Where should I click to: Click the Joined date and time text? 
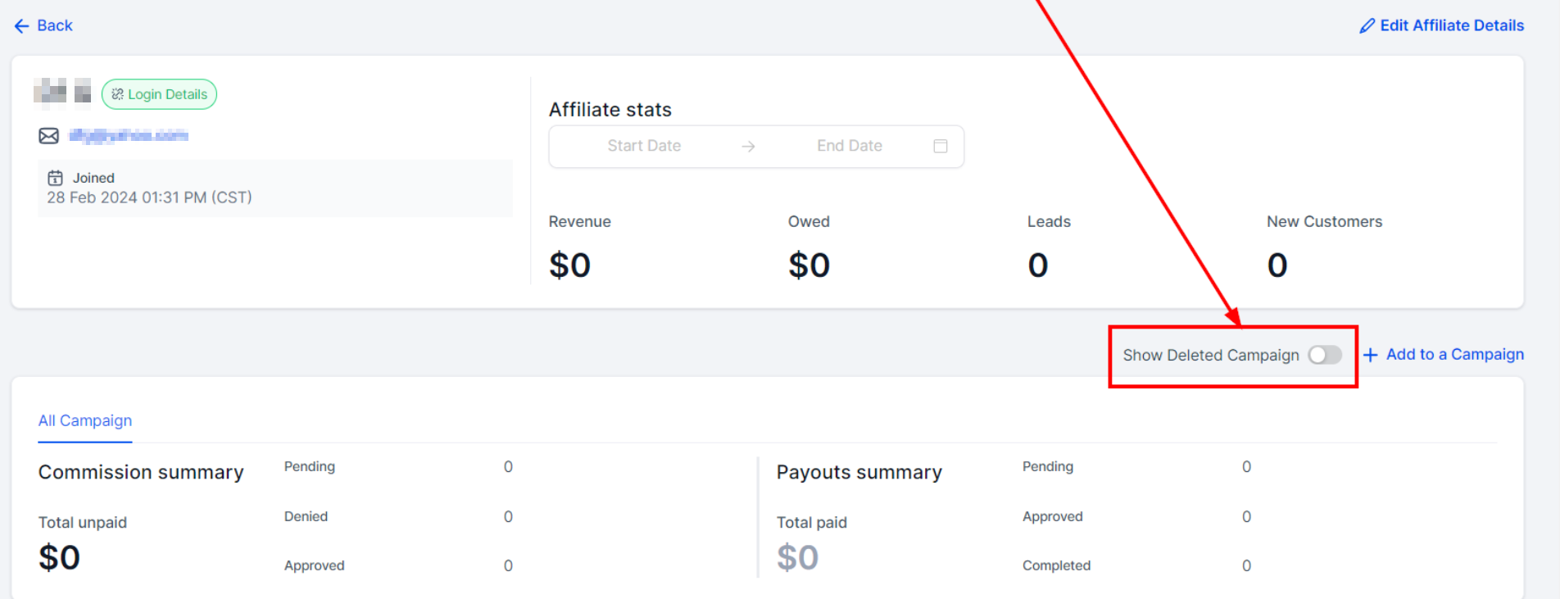[x=149, y=197]
